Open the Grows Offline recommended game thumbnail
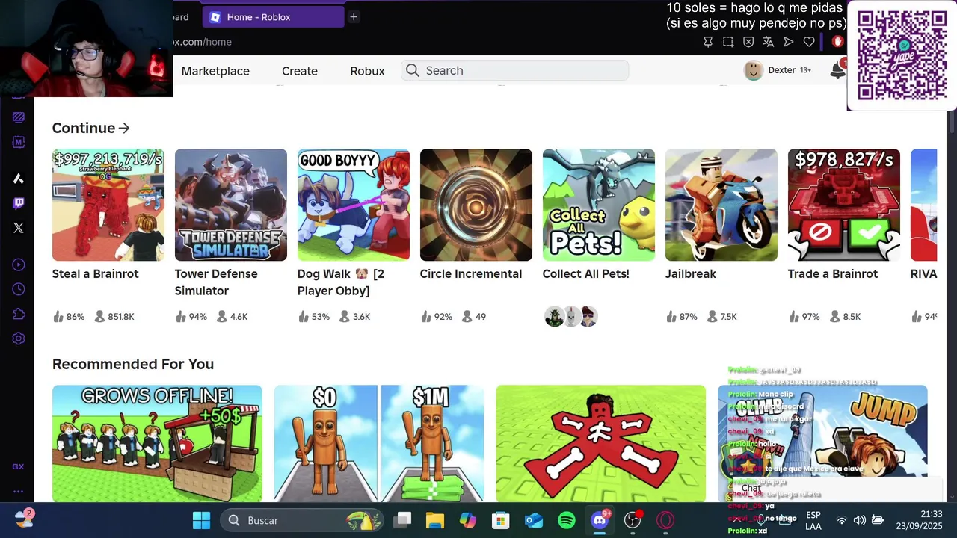The height and width of the screenshot is (538, 957). 157,443
